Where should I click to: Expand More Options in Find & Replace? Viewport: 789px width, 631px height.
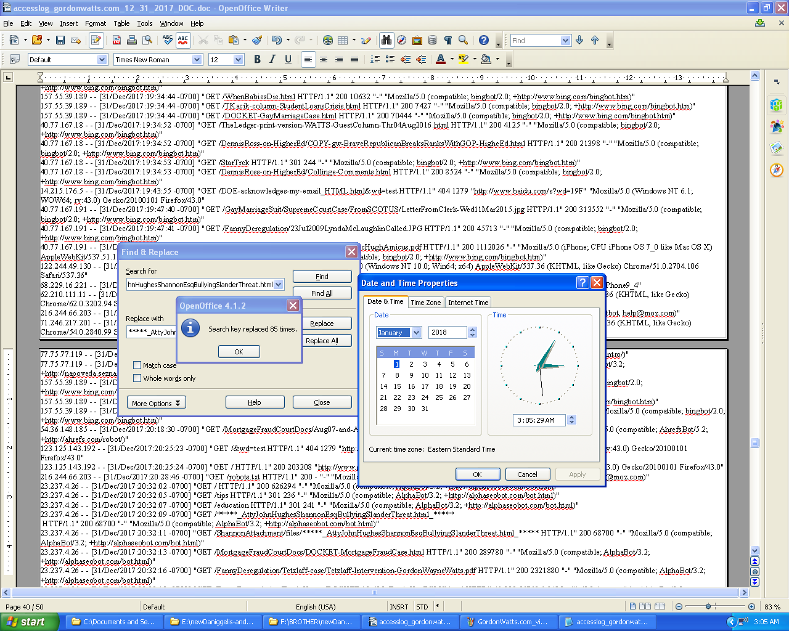tap(156, 403)
